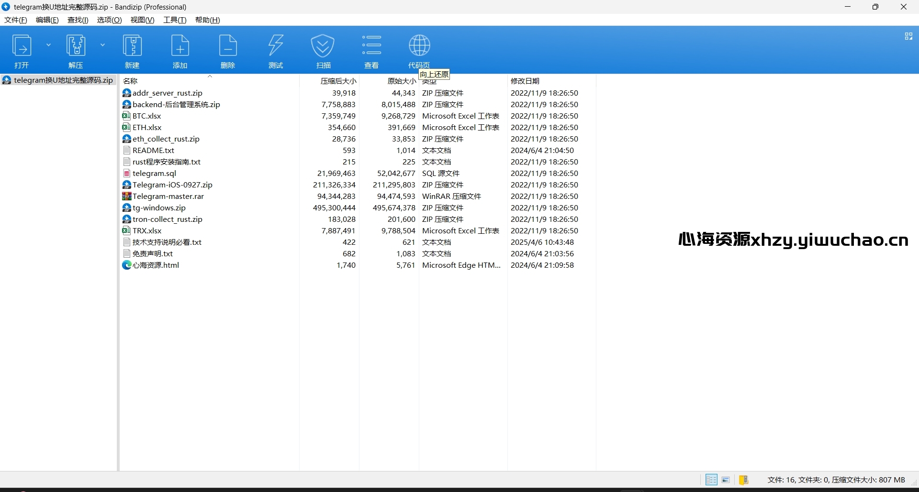Select the Telegram-master.rar WinRAR icon
919x492 pixels.
(x=127, y=196)
